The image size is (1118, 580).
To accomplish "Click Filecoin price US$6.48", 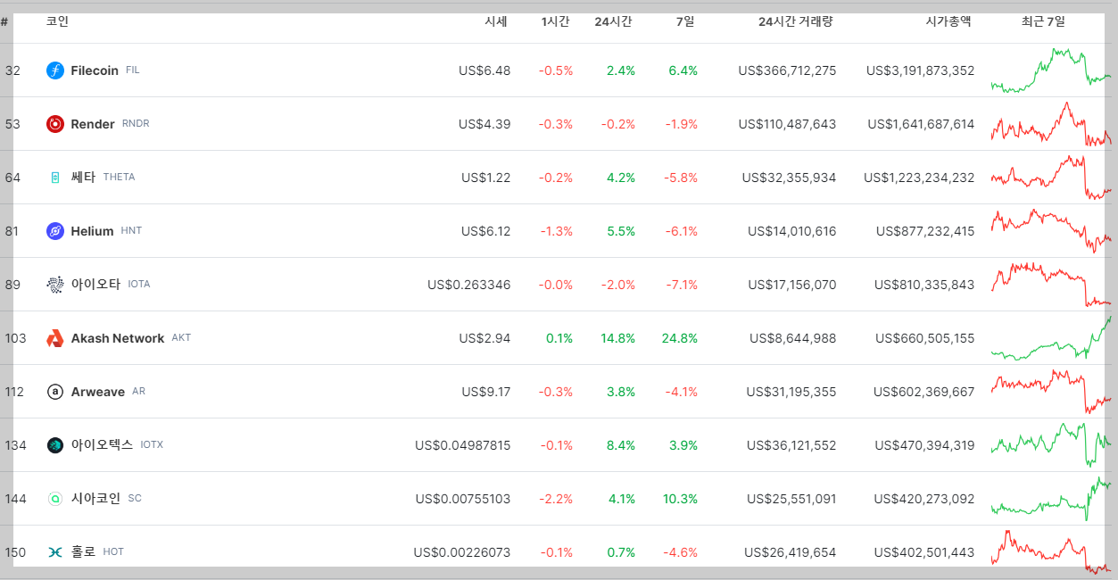I will 484,70.
